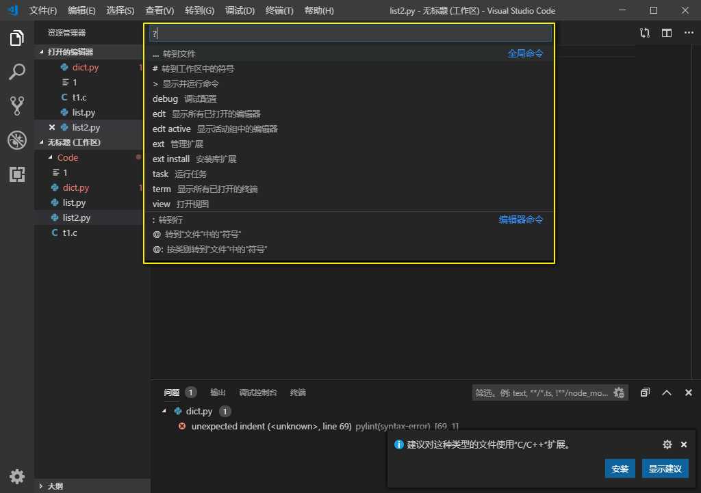
Task: Click the Open Changes compare icon
Action: point(645,33)
